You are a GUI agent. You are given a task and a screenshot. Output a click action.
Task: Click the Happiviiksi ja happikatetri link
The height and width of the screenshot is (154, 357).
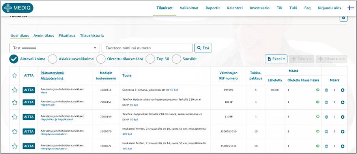[x=57, y=119]
